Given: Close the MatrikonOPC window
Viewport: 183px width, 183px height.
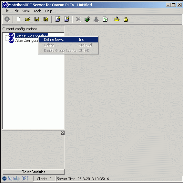Looking at the screenshot, I should (179, 5).
